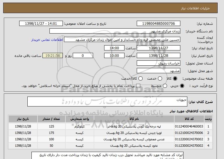The image size is (224, 159).
Task: Click the delivery province field خراسان رضوی
Action: point(159,63)
